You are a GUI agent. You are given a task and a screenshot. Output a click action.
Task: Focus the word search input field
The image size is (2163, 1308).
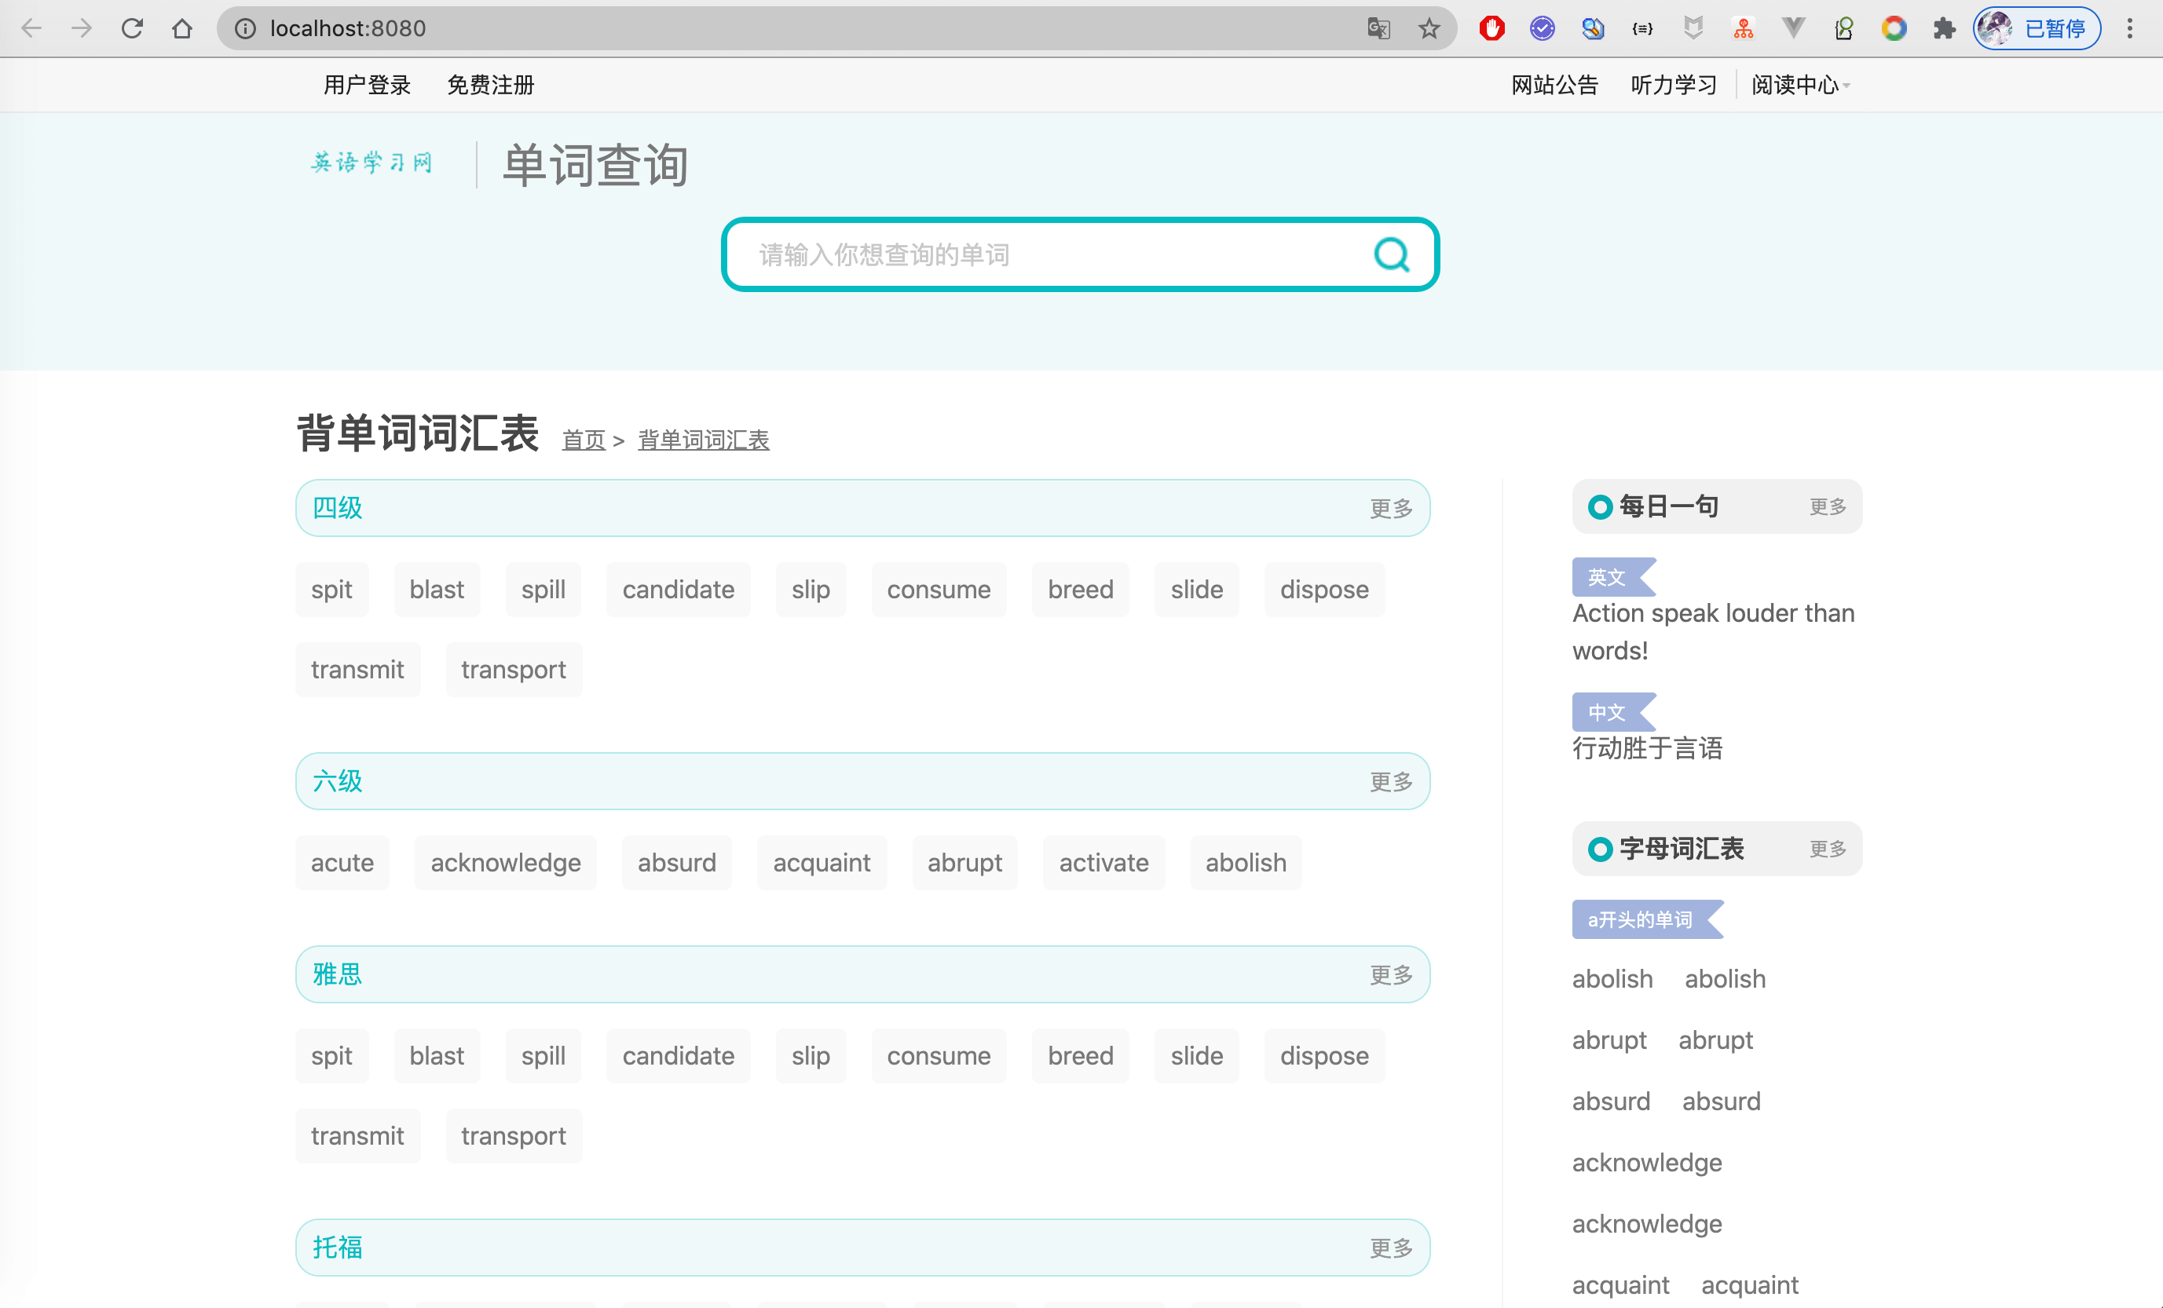click(x=1045, y=254)
